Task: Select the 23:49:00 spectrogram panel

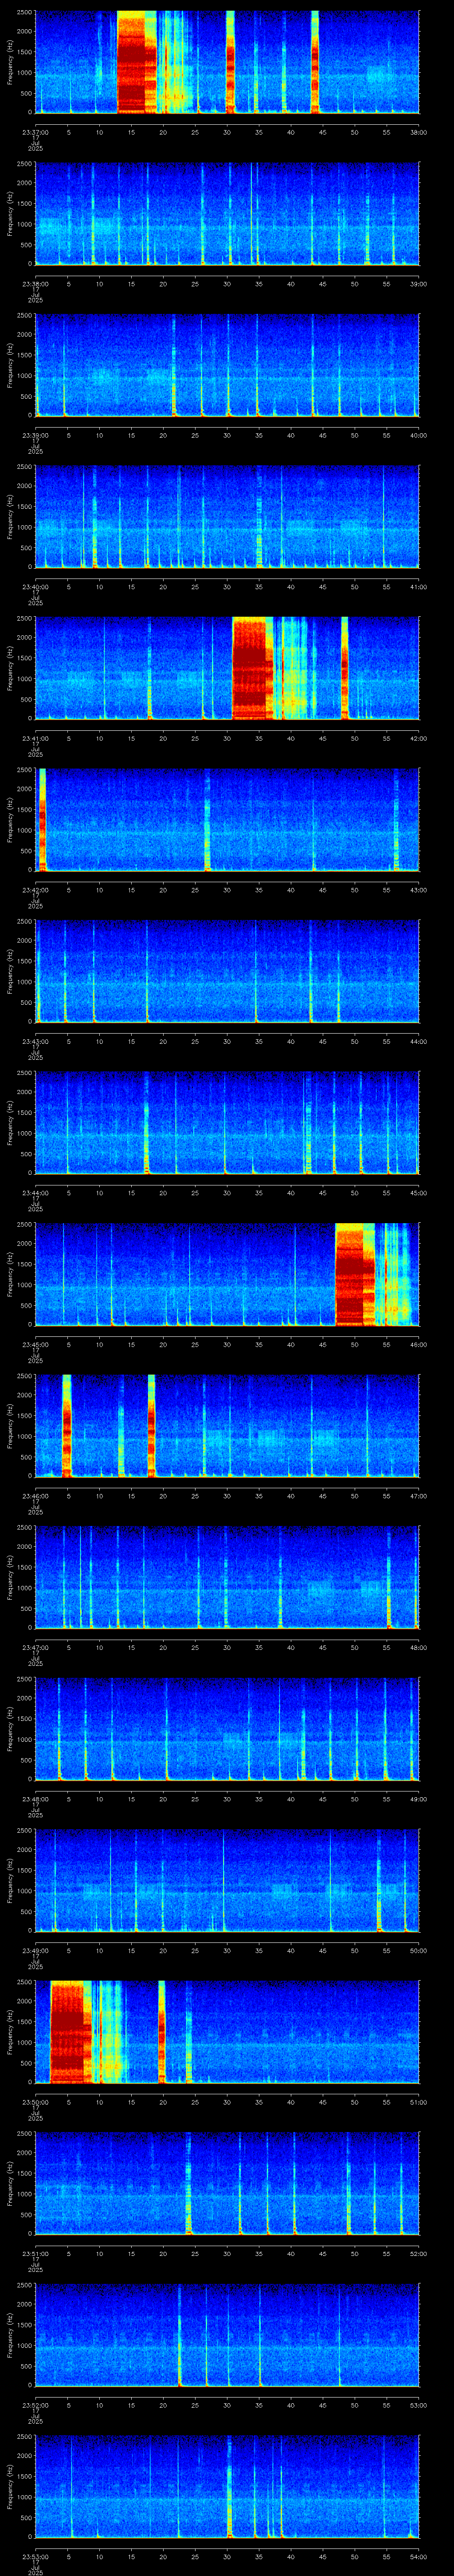Action: click(227, 1880)
